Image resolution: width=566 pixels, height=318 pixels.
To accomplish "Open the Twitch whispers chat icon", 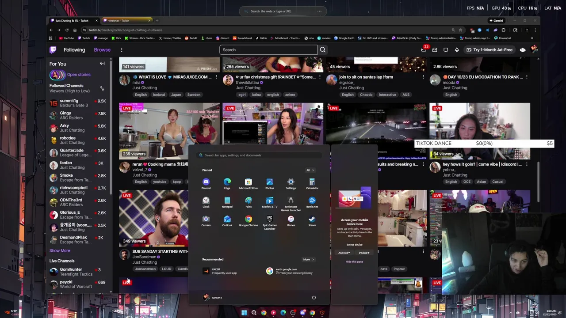I will point(446,50).
